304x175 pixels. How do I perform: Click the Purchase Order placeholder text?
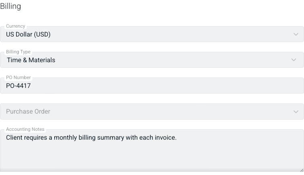(x=28, y=112)
